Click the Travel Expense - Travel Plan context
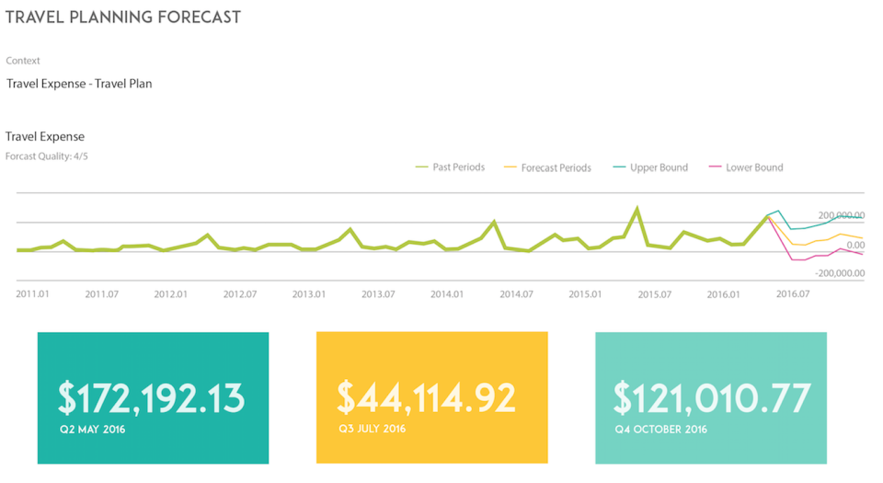This screenshot has width=883, height=483. click(79, 84)
